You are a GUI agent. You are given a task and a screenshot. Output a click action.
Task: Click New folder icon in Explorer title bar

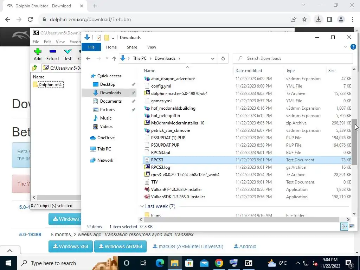pos(107,37)
